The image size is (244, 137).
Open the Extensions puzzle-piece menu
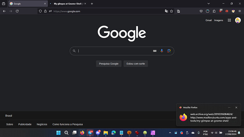click(214, 11)
